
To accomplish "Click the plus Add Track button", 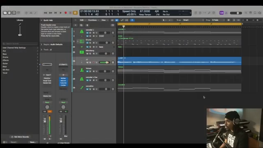I will tap(76, 25).
